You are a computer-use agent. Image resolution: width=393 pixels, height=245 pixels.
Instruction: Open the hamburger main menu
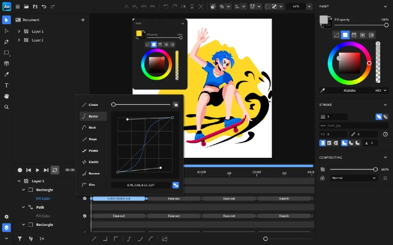point(18,6)
